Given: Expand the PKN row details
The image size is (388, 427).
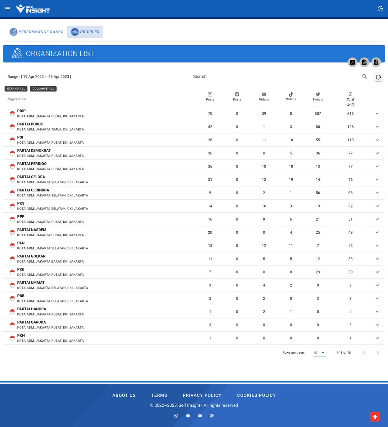Looking at the screenshot, I should [377, 338].
